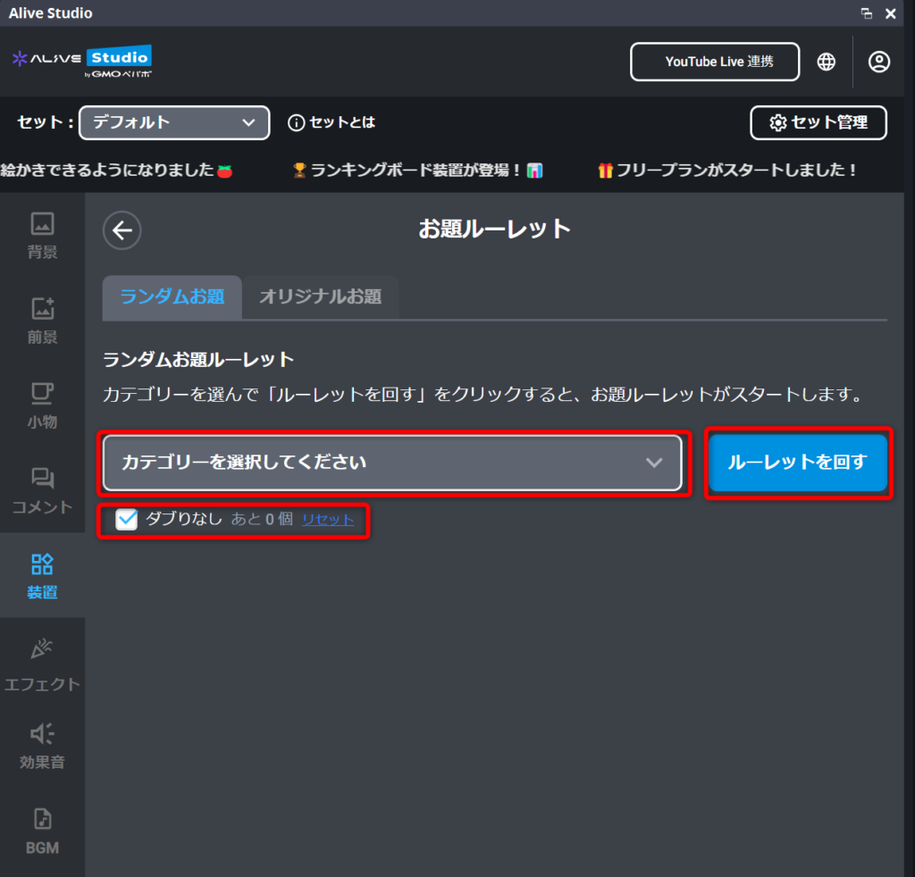Open the user account profile icon
Screen dimensions: 915x877
pos(879,62)
